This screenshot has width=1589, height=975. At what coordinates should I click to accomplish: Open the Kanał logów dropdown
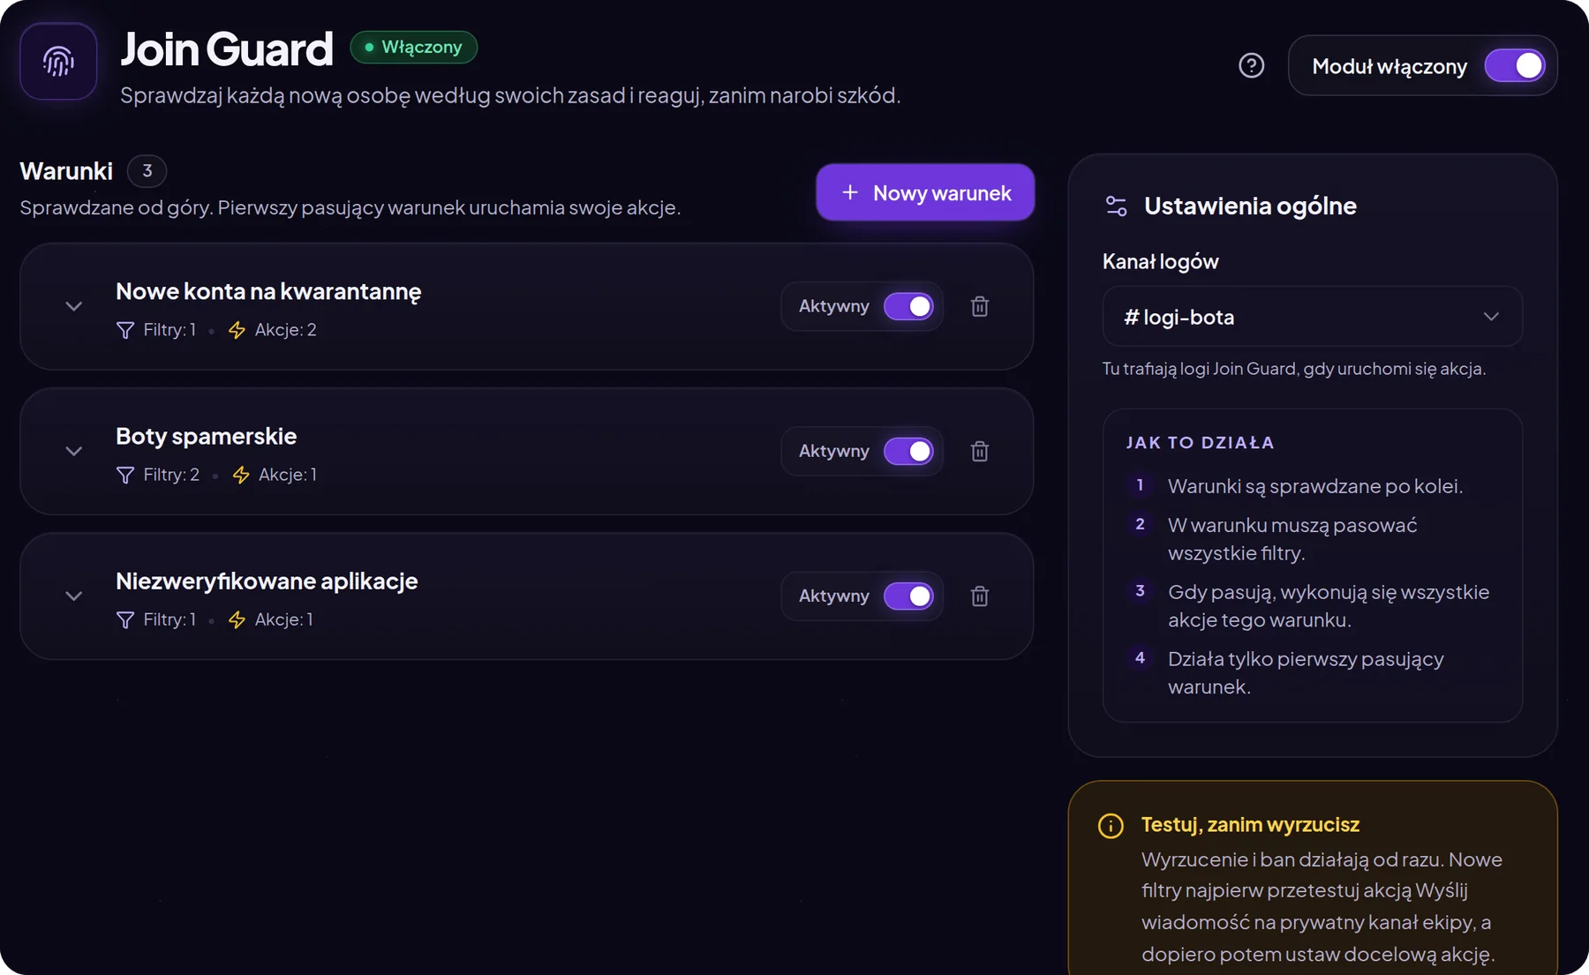[1312, 316]
